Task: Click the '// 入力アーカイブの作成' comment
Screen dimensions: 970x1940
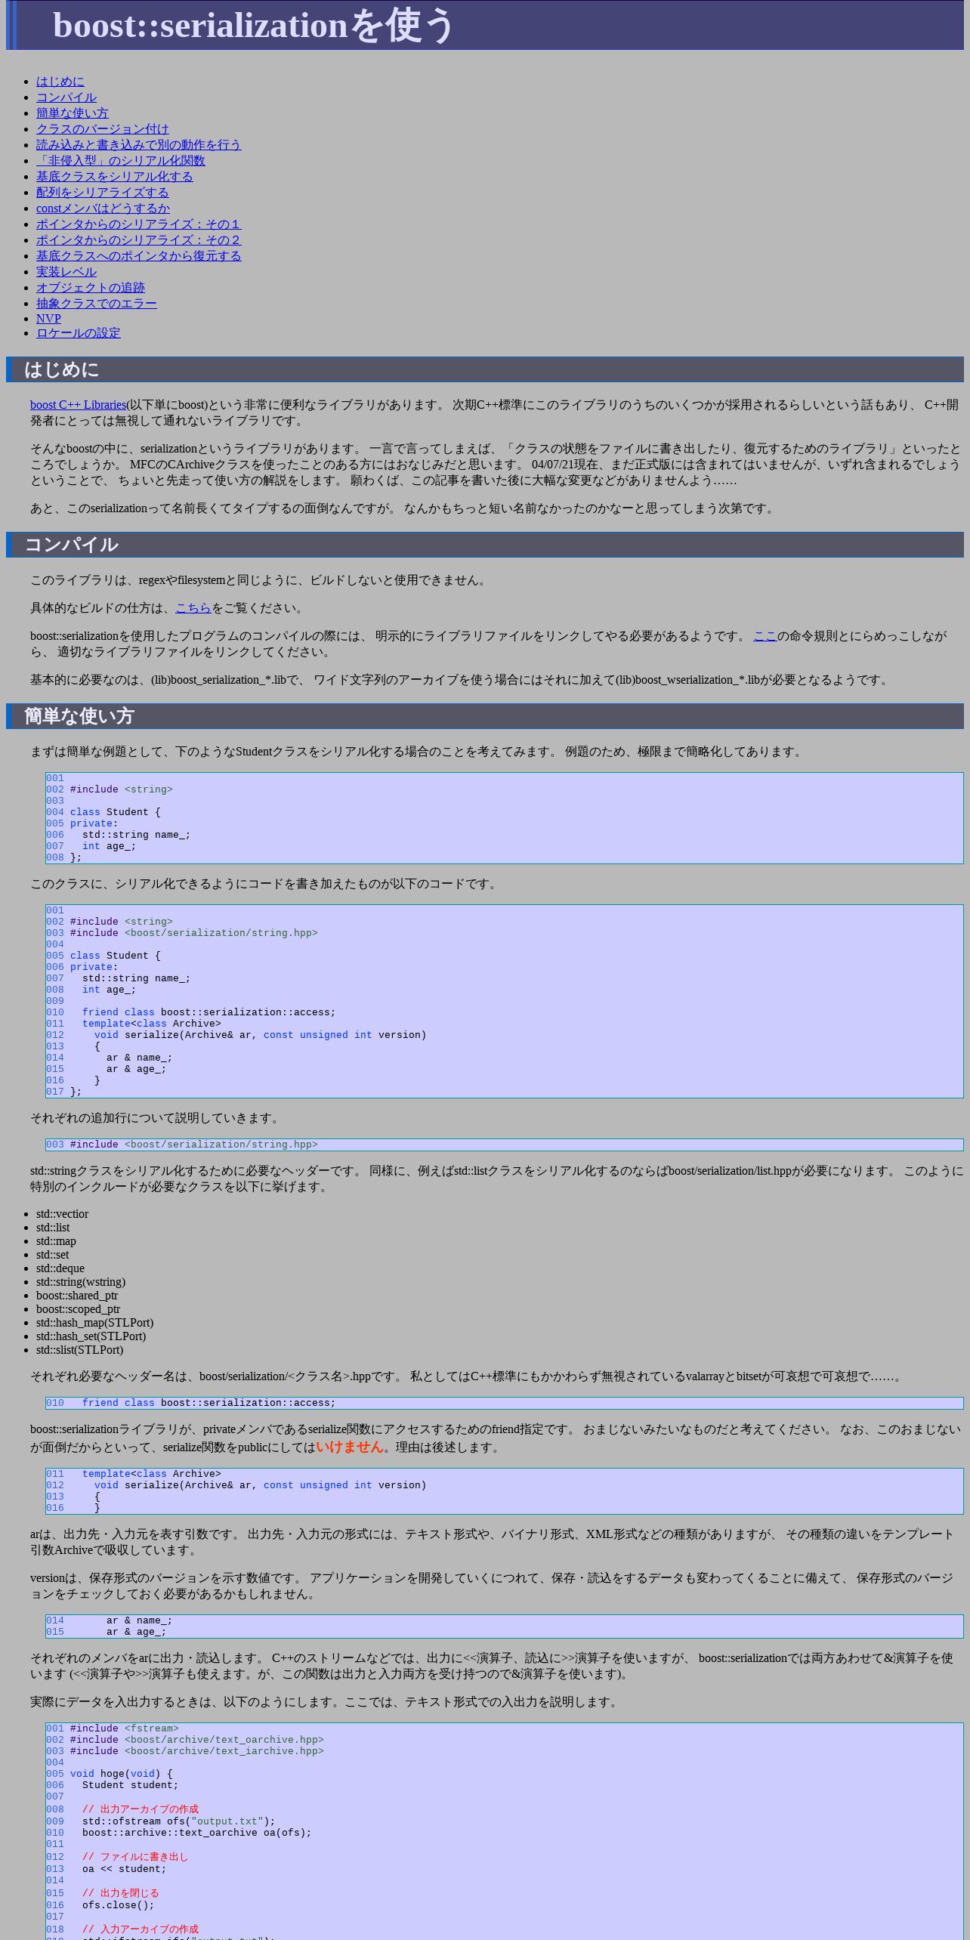Action: click(141, 1929)
